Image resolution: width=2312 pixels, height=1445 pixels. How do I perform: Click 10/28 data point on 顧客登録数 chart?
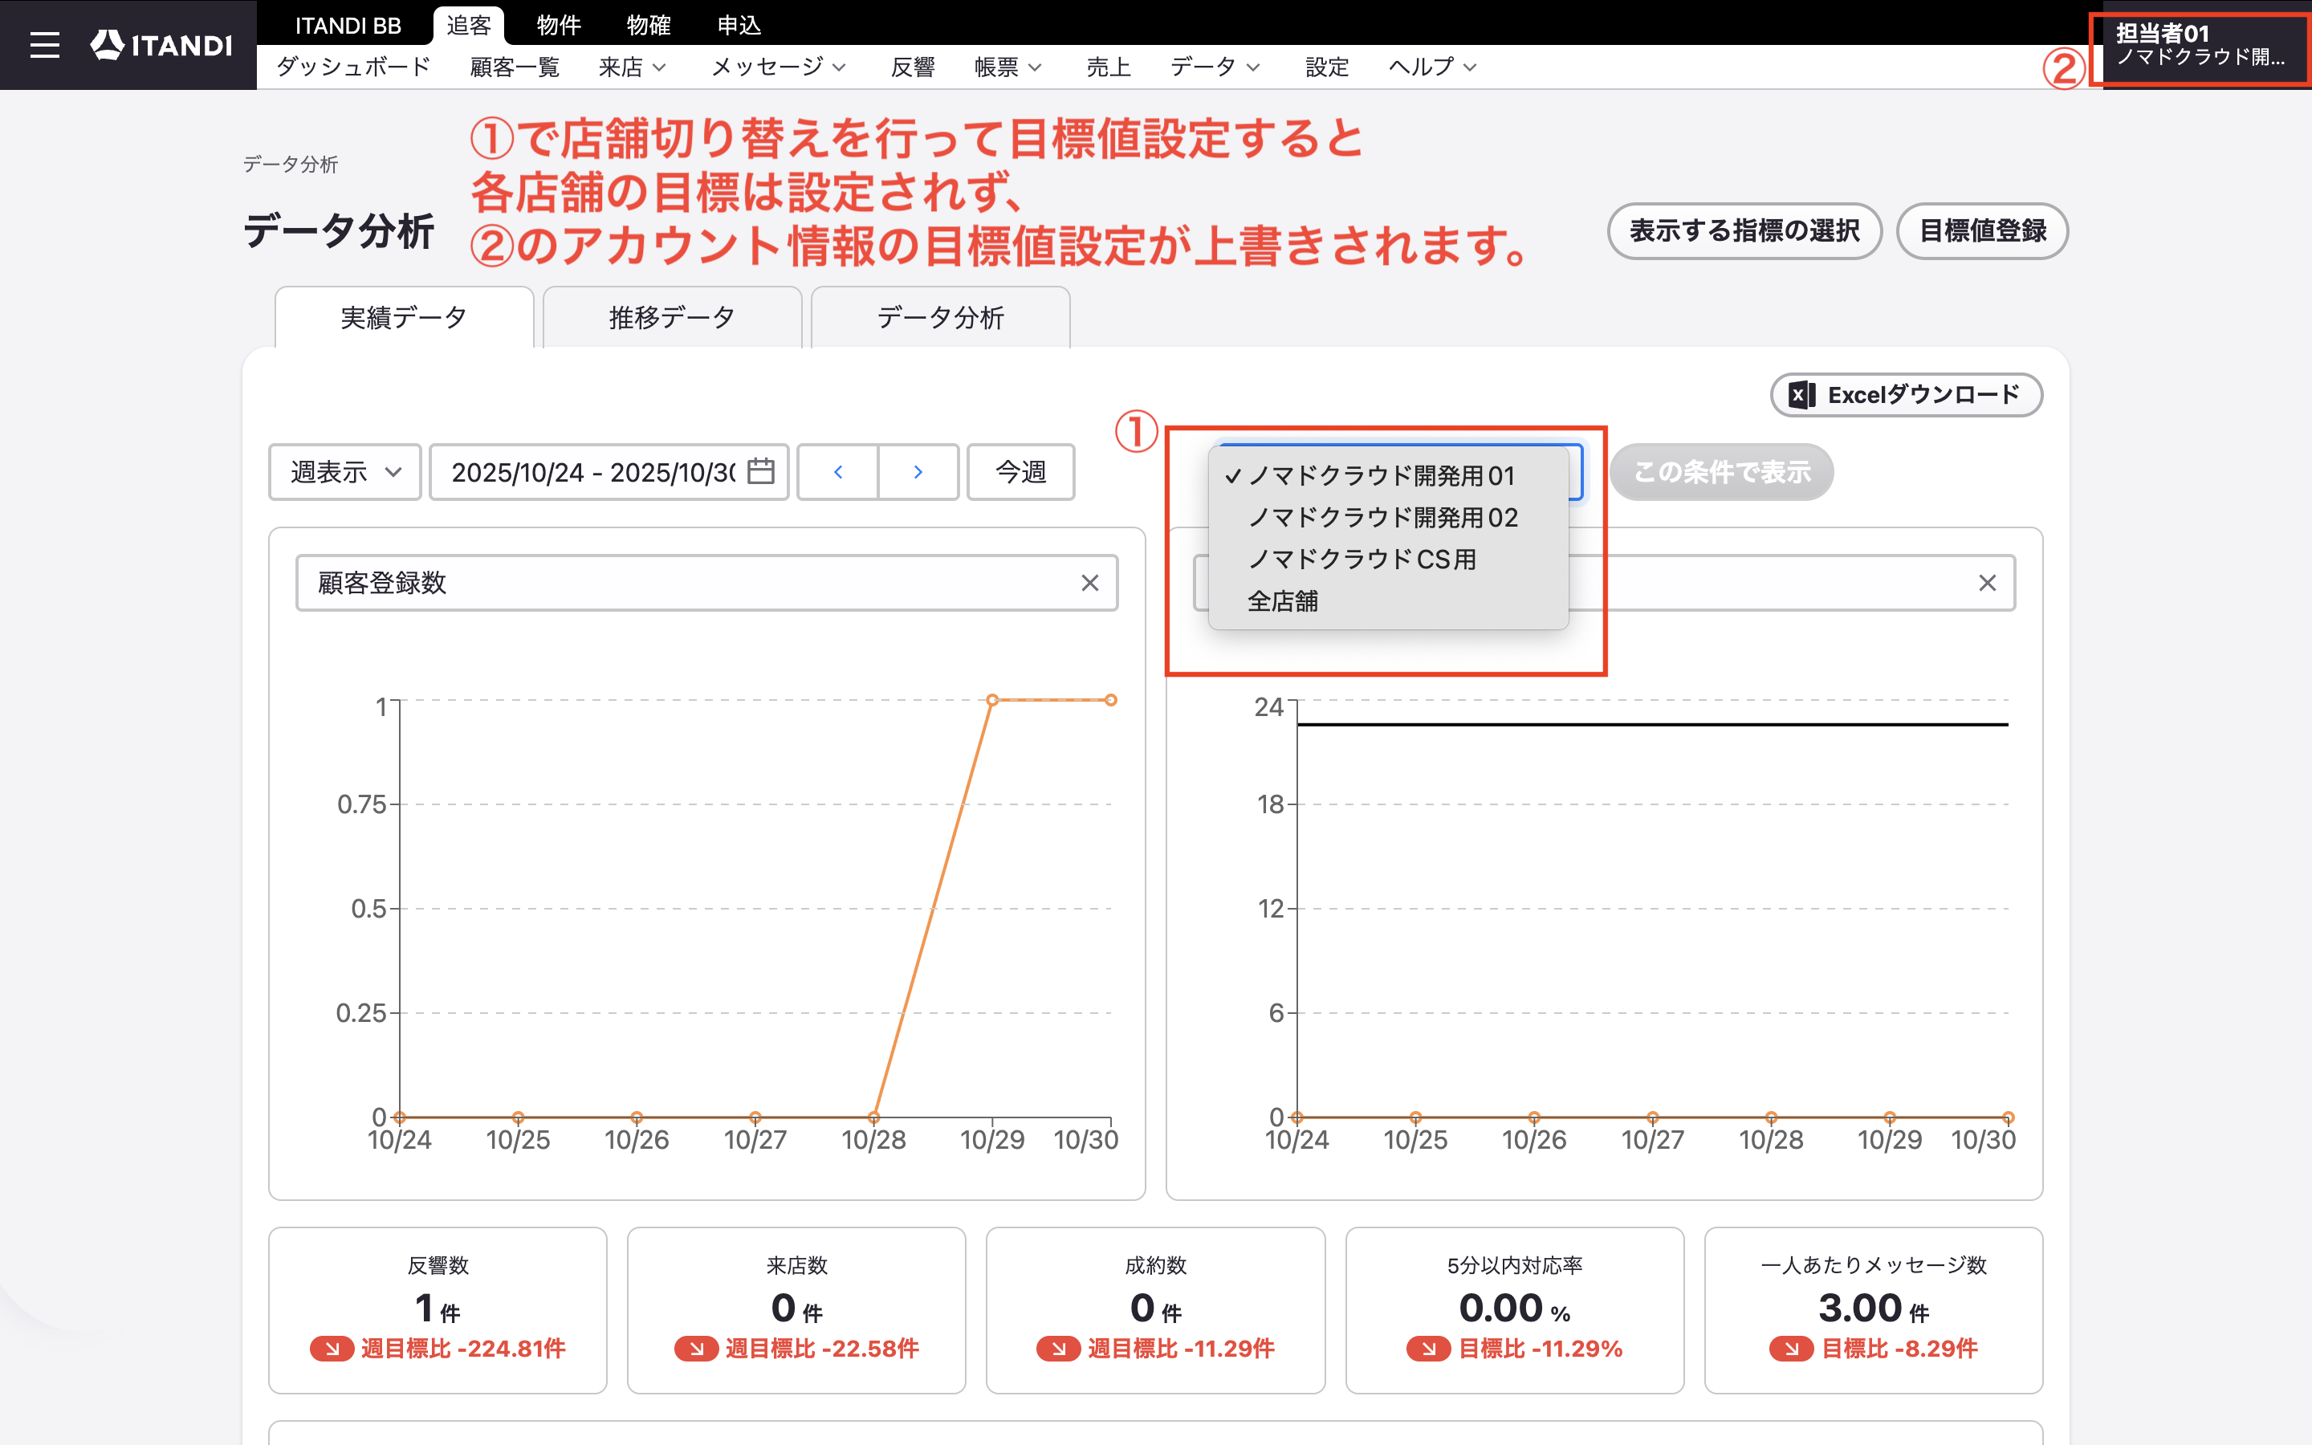[x=874, y=1117]
